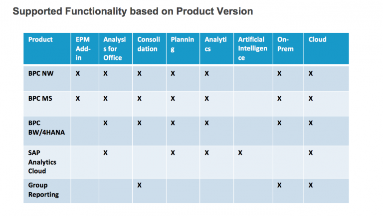This screenshot has width=383, height=216.
Task: Select the Analytics column header
Action: (215, 44)
